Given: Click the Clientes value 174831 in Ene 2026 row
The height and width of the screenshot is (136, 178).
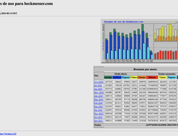Looking at the screenshot, I should click(142, 107).
